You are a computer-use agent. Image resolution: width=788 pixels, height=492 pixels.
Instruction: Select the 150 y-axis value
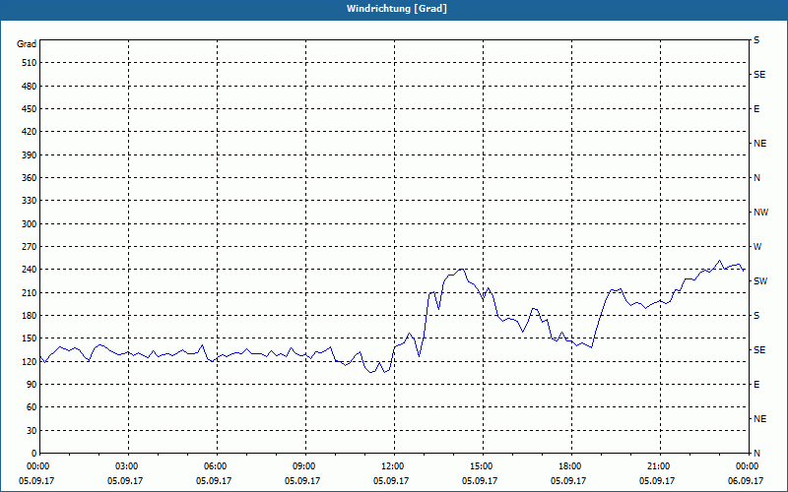30,338
